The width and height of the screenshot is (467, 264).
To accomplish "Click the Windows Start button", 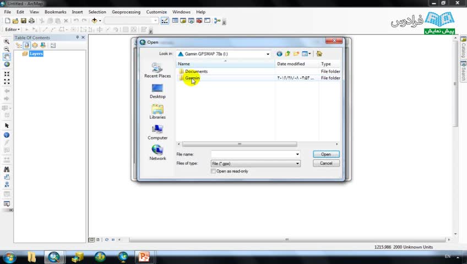I will coord(9,257).
